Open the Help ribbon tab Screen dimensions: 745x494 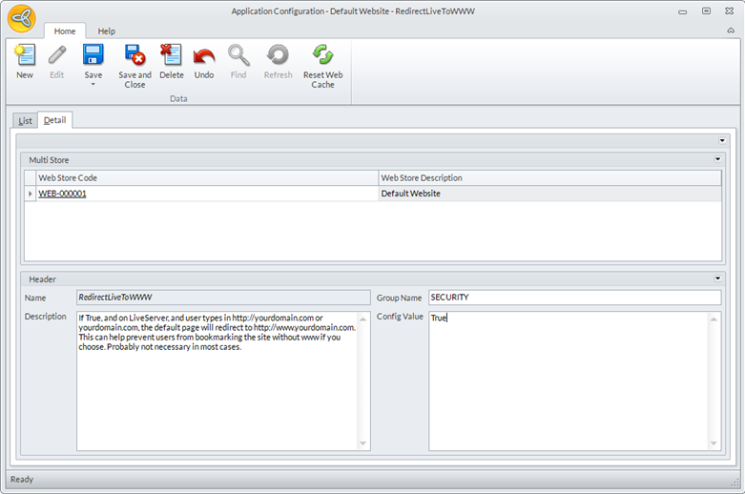pos(106,31)
